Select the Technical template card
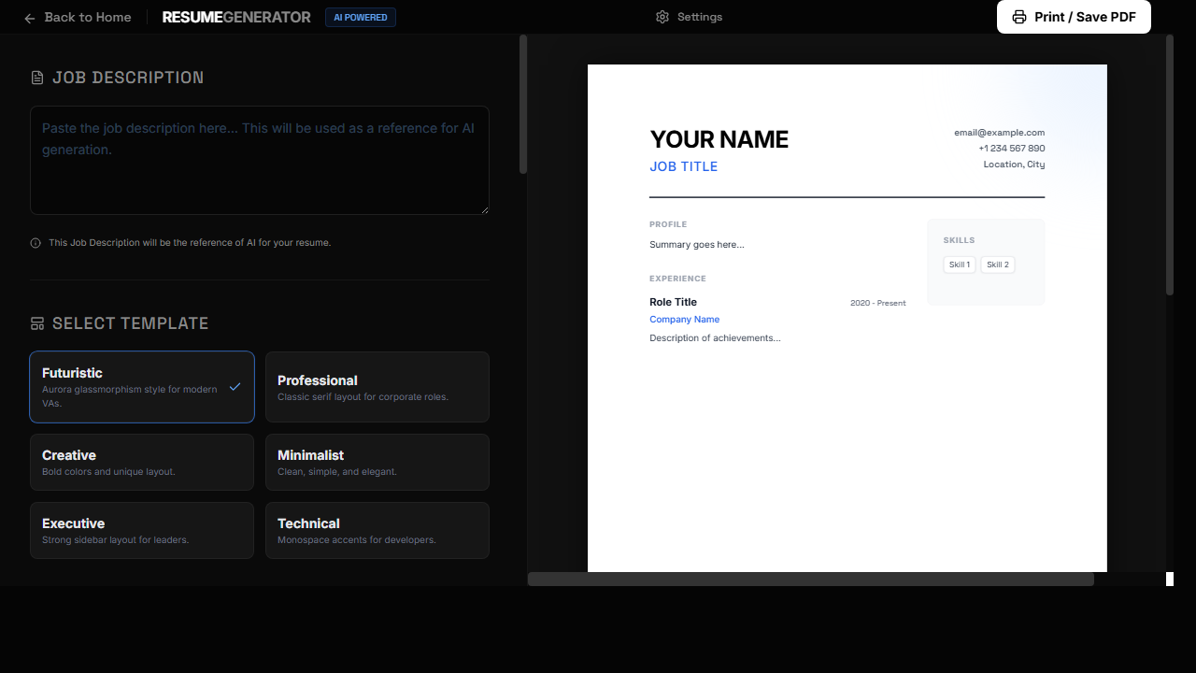 tap(377, 530)
